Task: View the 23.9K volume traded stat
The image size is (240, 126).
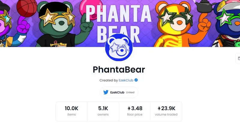Action: pyautogui.click(x=166, y=111)
